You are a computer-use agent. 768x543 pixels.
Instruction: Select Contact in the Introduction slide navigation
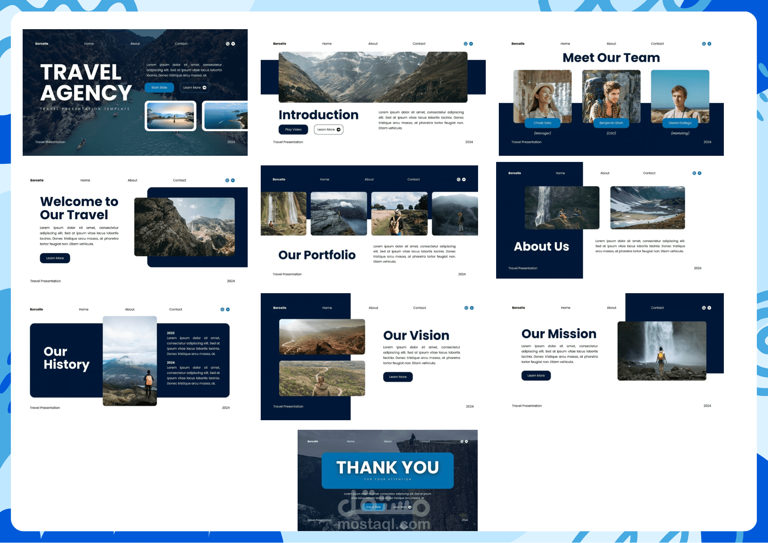(419, 44)
